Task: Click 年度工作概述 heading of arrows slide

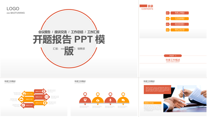Action: 10,81
